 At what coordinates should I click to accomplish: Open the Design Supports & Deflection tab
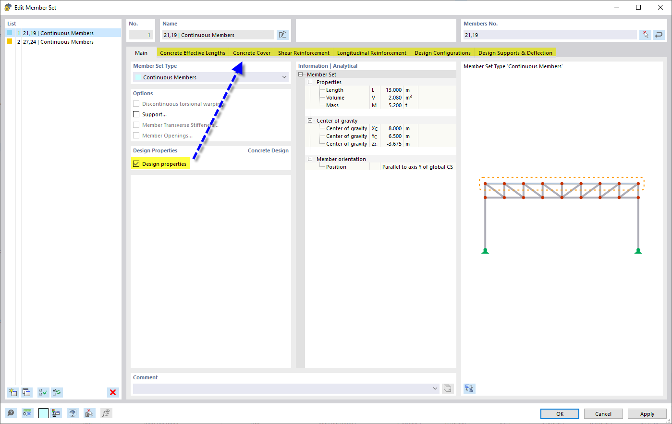tap(515, 53)
